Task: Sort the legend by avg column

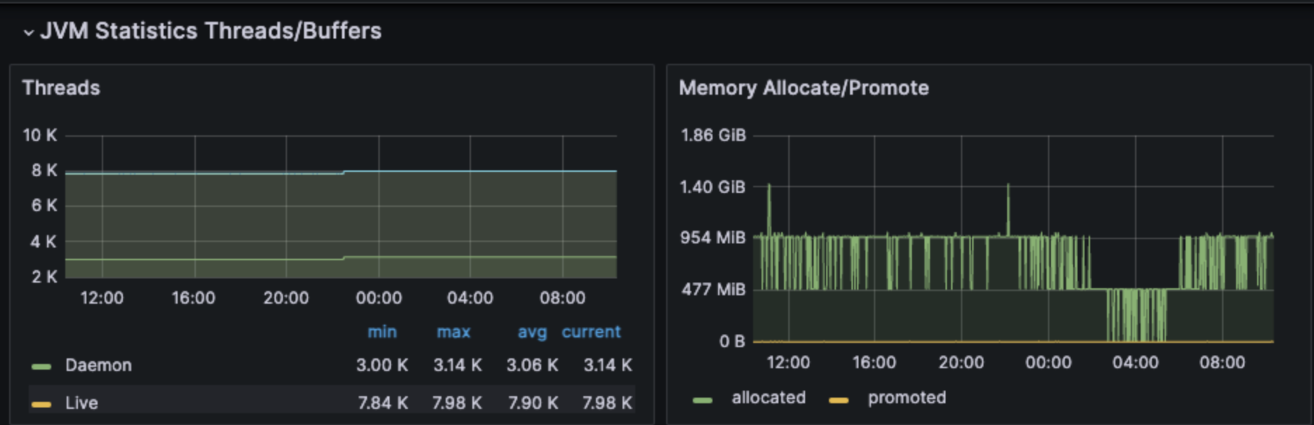Action: 532,332
